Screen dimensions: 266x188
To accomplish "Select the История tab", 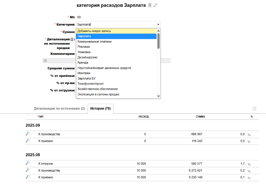I will pos(100,108).
